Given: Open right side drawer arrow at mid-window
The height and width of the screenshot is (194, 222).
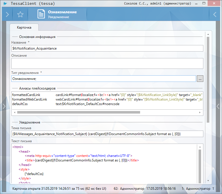Looking at the screenshot, I should point(218,106).
